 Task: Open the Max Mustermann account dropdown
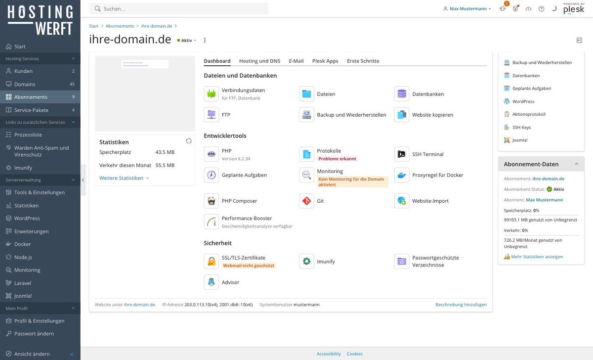[x=467, y=8]
